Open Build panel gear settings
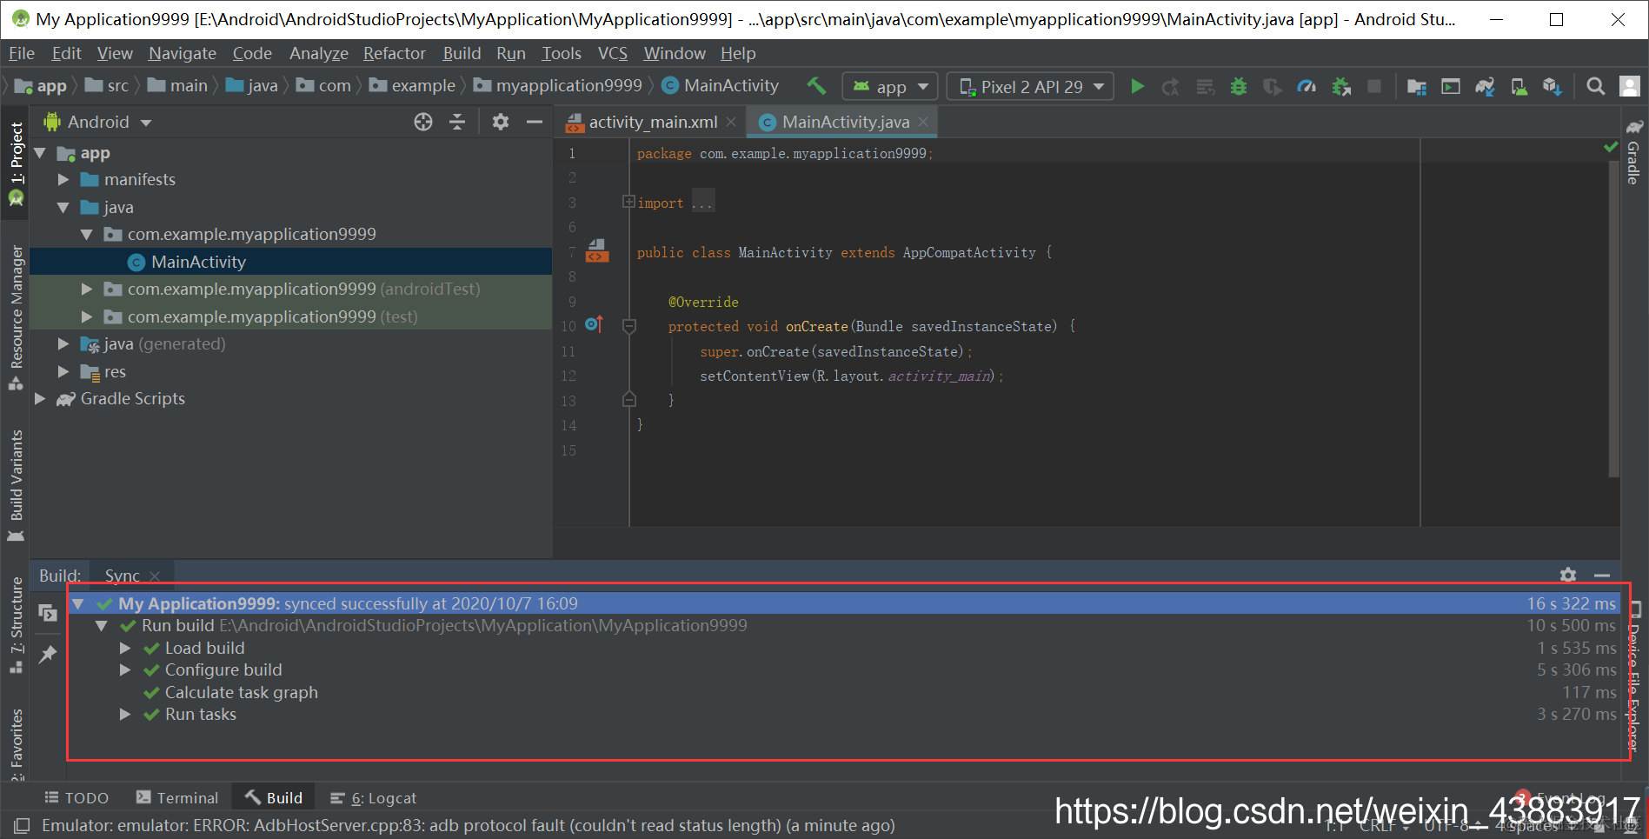The height and width of the screenshot is (839, 1649). coord(1568,575)
